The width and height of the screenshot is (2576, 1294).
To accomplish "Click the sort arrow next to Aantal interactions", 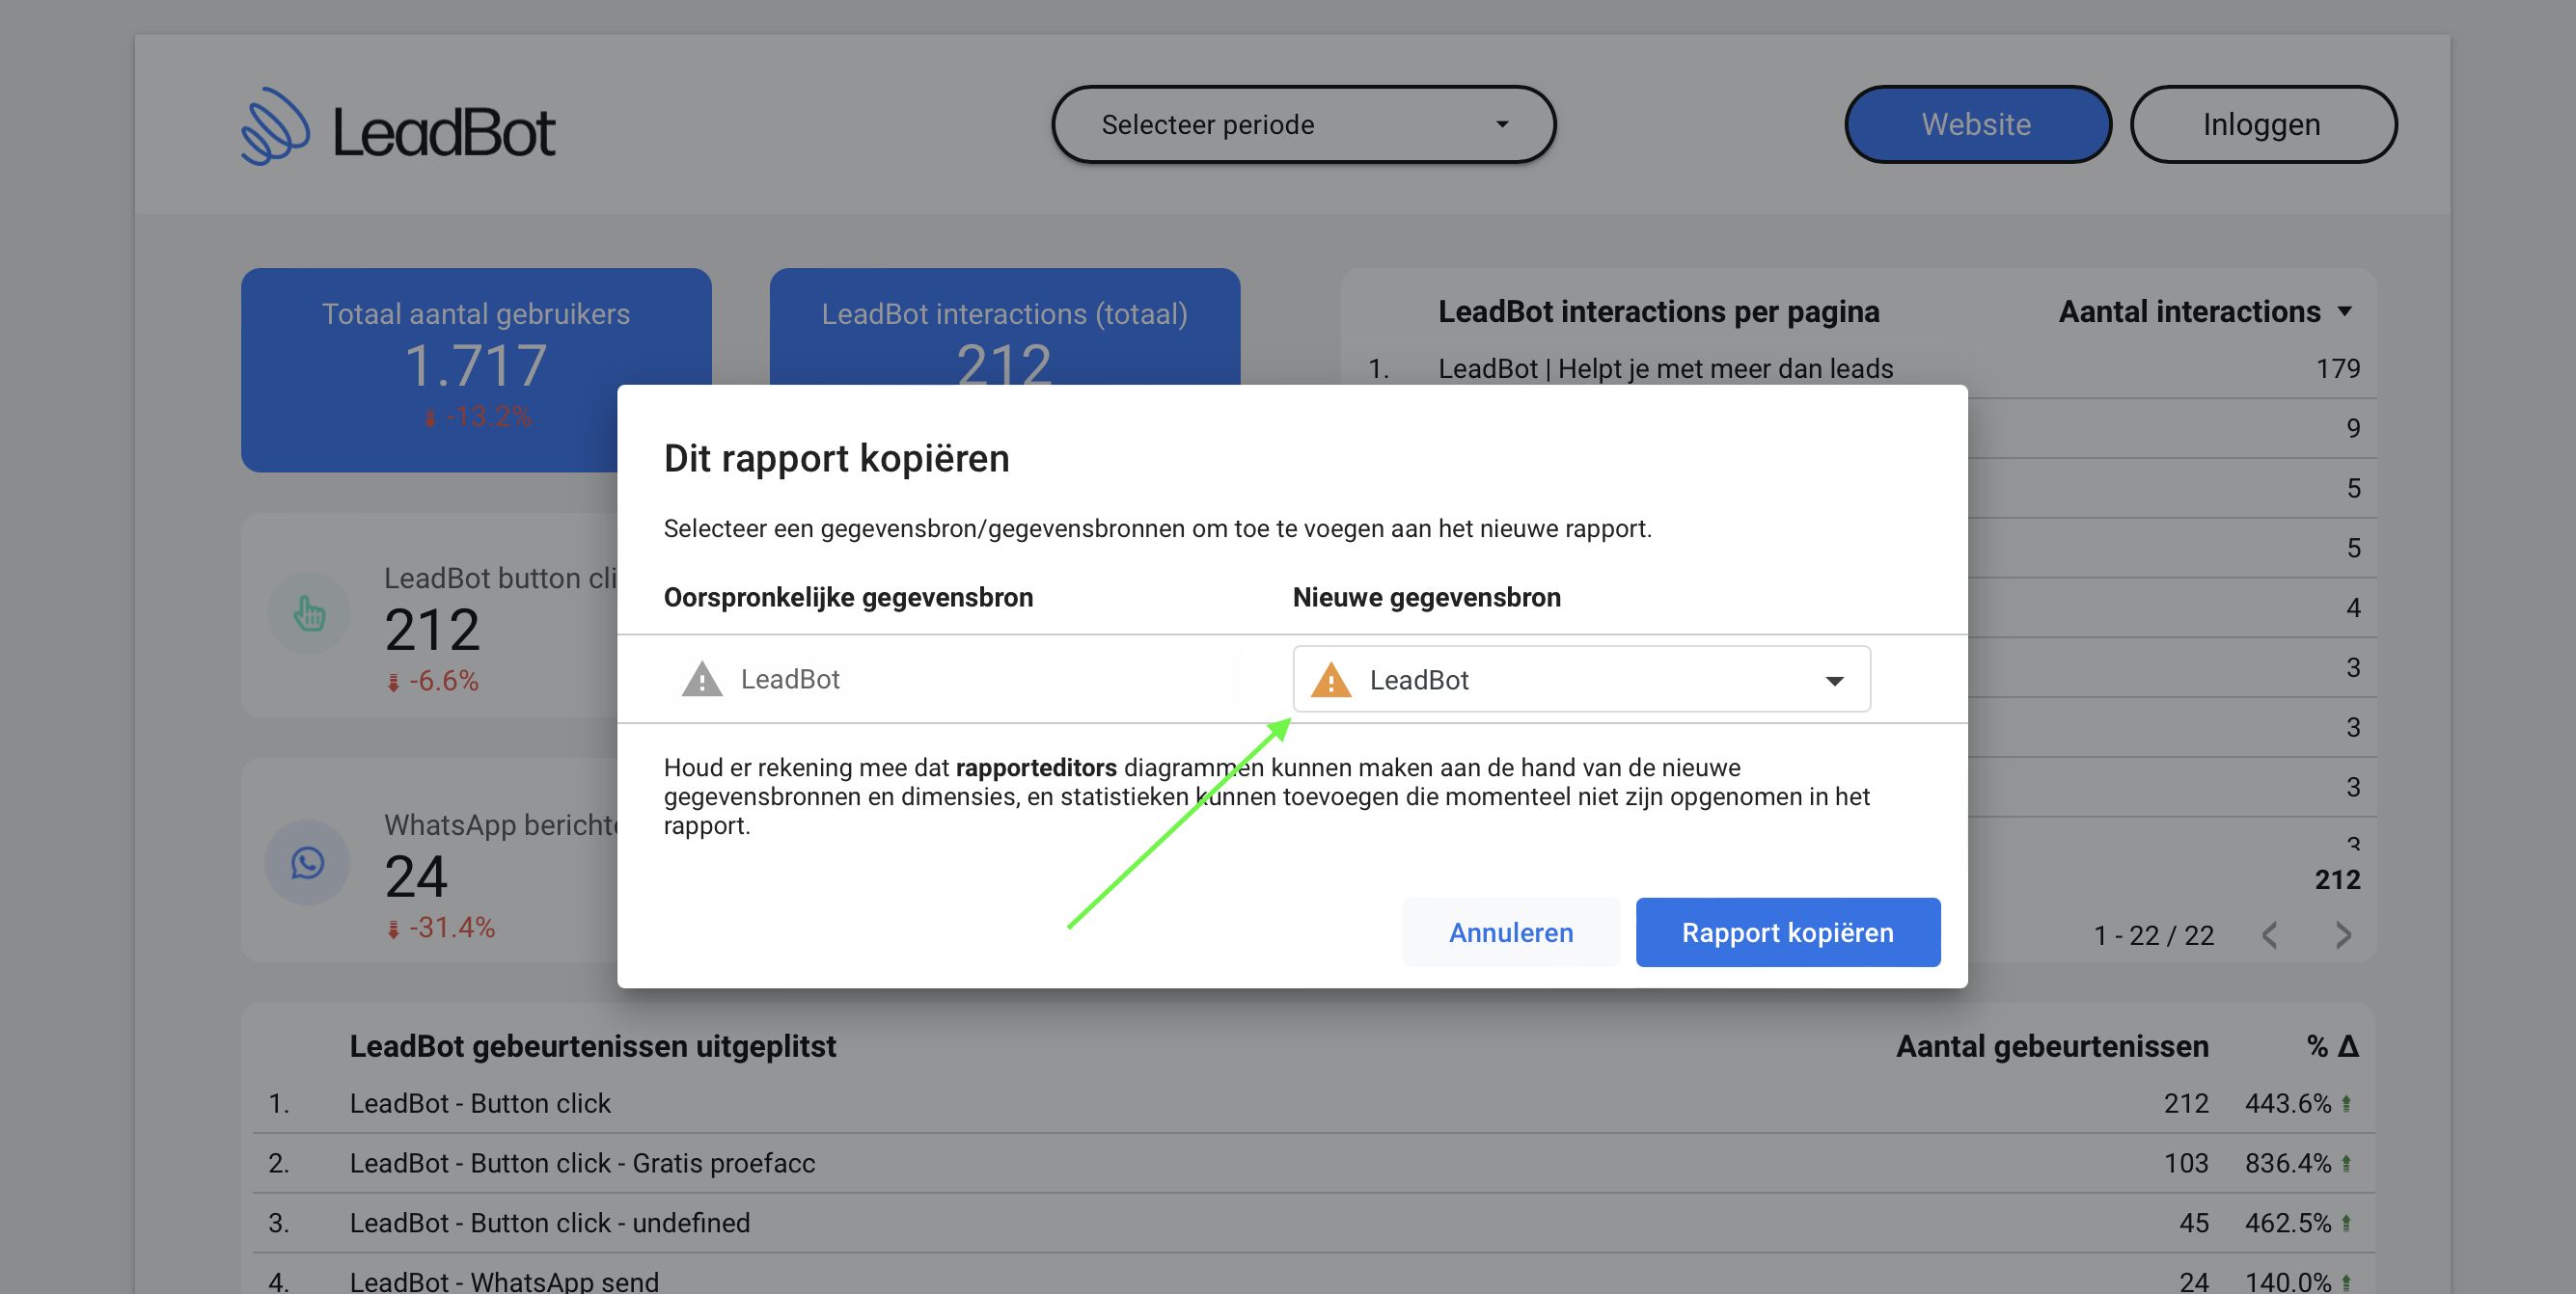I will pyautogui.click(x=2345, y=311).
